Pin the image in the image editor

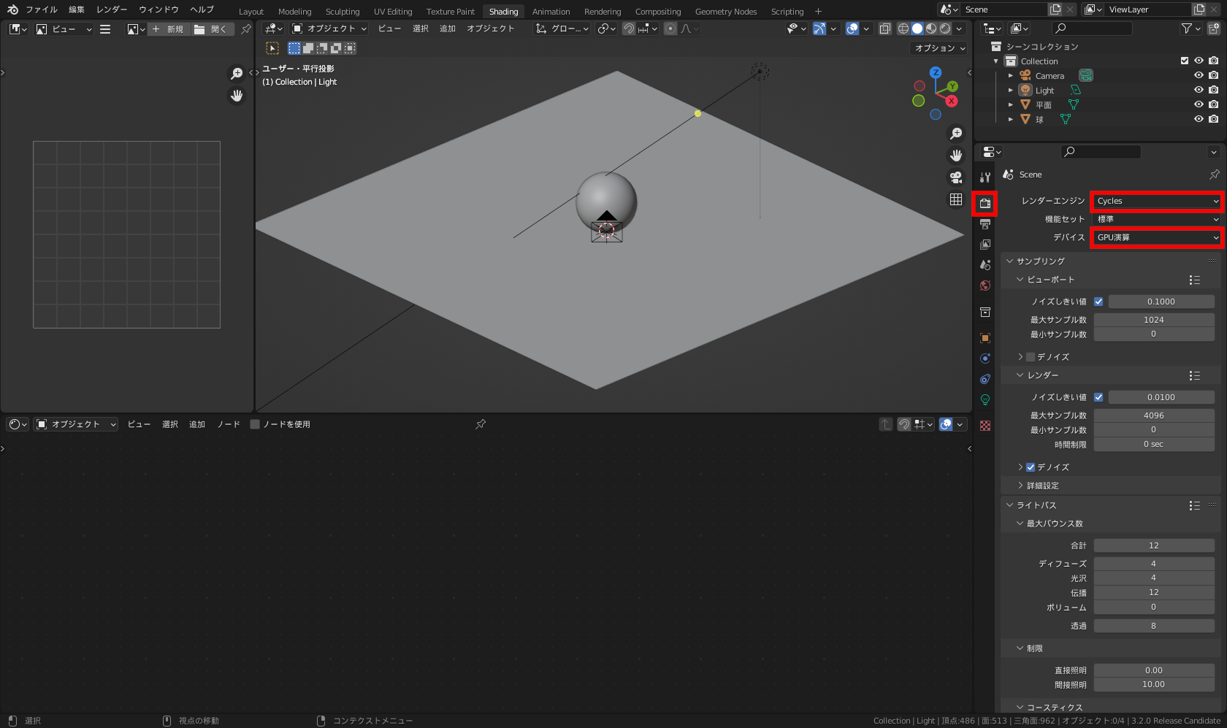[246, 29]
